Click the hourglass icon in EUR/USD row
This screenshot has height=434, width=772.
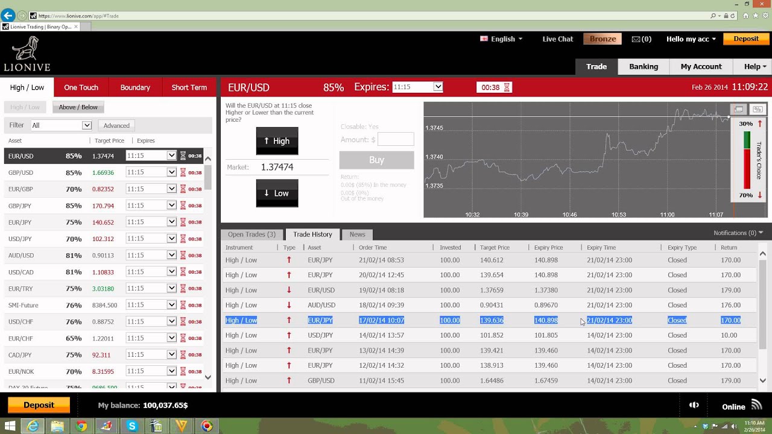coord(183,156)
